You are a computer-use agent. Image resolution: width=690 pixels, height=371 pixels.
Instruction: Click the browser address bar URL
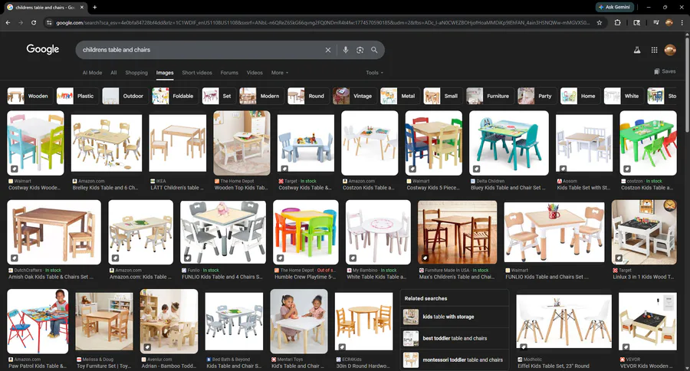pyautogui.click(x=323, y=22)
